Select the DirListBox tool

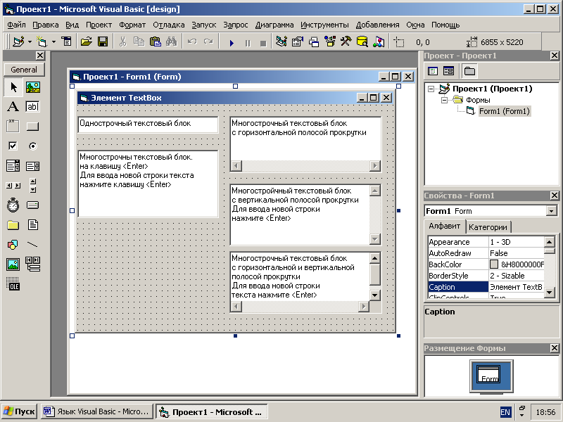tap(13, 225)
